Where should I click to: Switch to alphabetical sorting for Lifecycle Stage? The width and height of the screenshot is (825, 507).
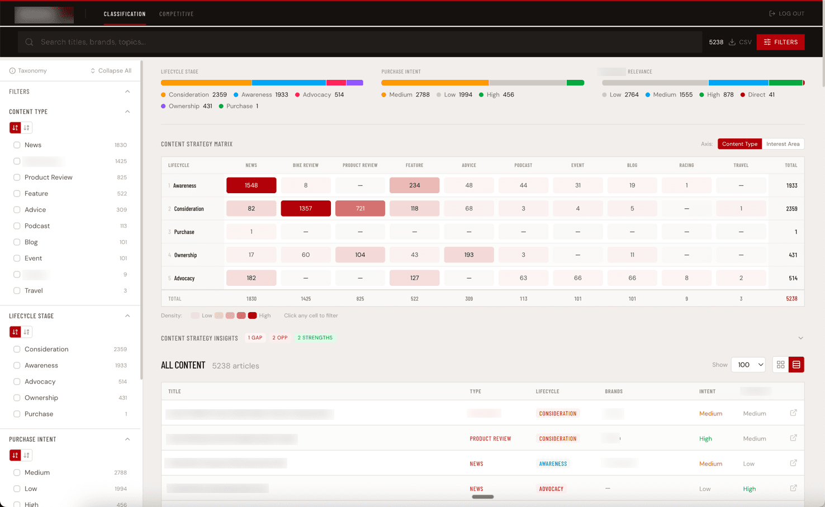(26, 332)
